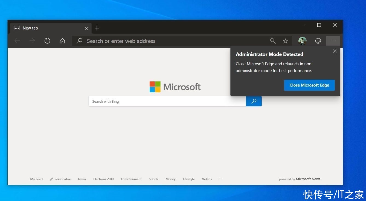This screenshot has width=366, height=201.
Task: Close the New tab tab
Action: [86, 28]
